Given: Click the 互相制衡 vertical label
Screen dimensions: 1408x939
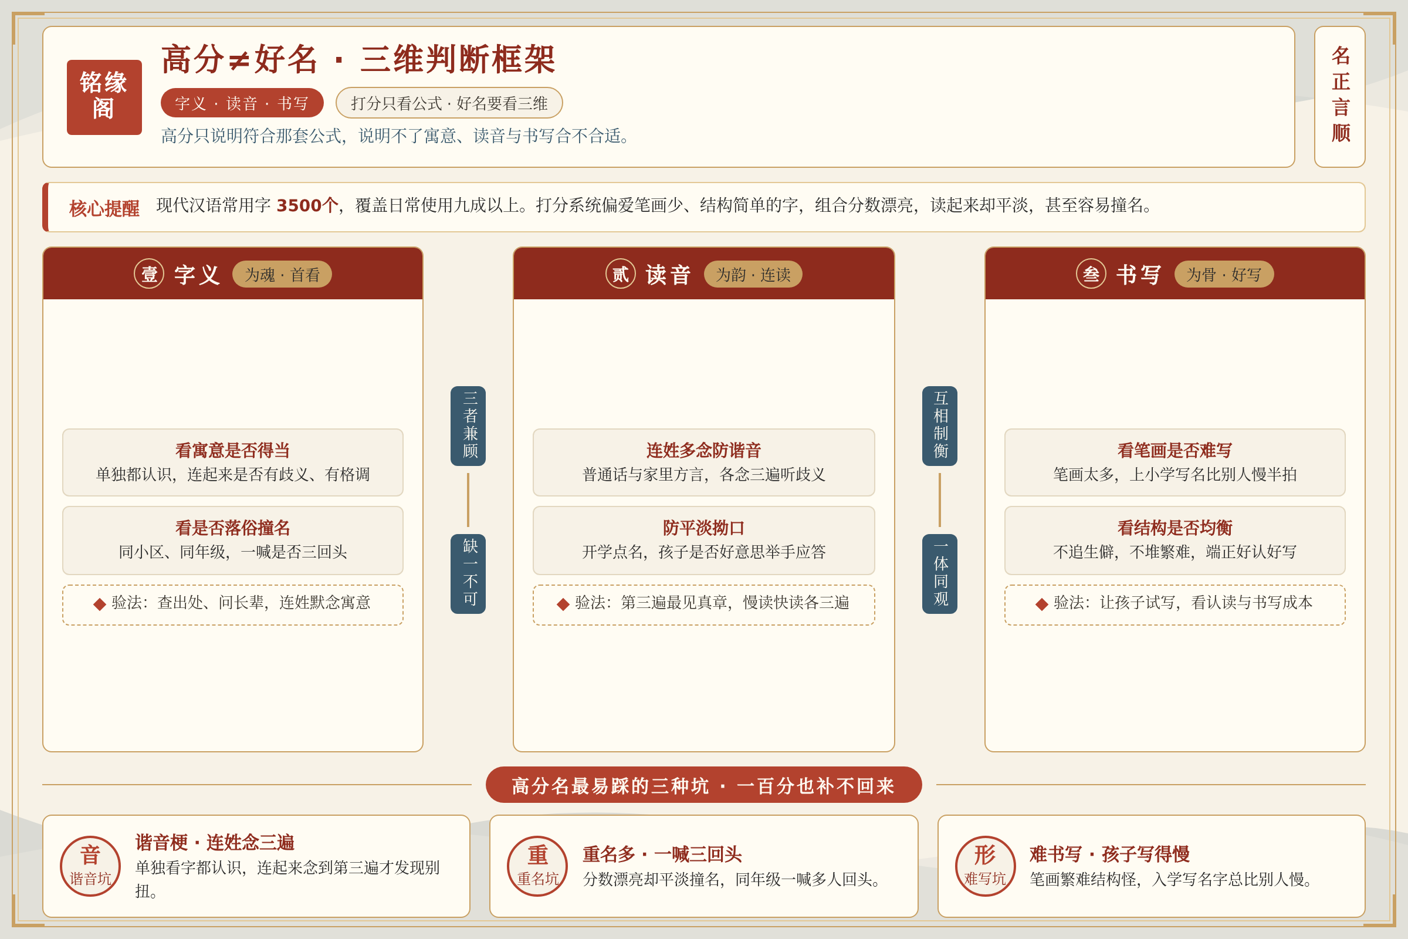Looking at the screenshot, I should 940,426.
